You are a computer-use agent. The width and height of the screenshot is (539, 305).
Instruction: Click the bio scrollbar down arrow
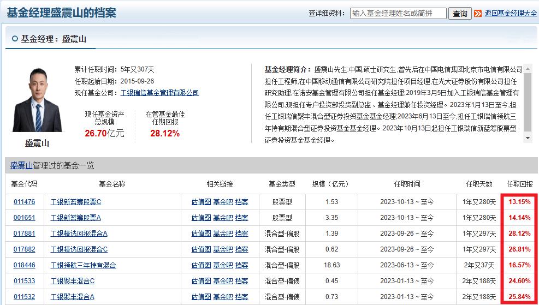tap(528, 138)
